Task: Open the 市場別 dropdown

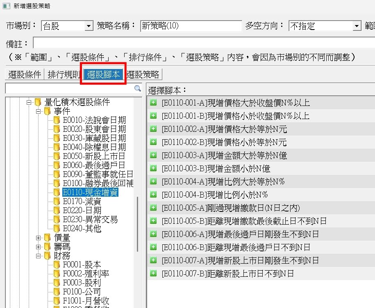Action: point(89,26)
